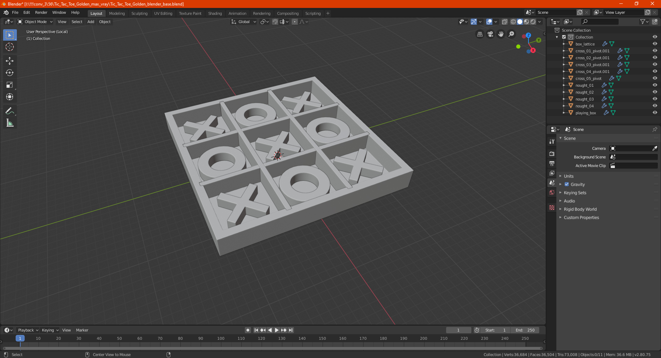Screen dimensions: 661x358
Task: Open the viewport Add menu
Action: tap(91, 22)
